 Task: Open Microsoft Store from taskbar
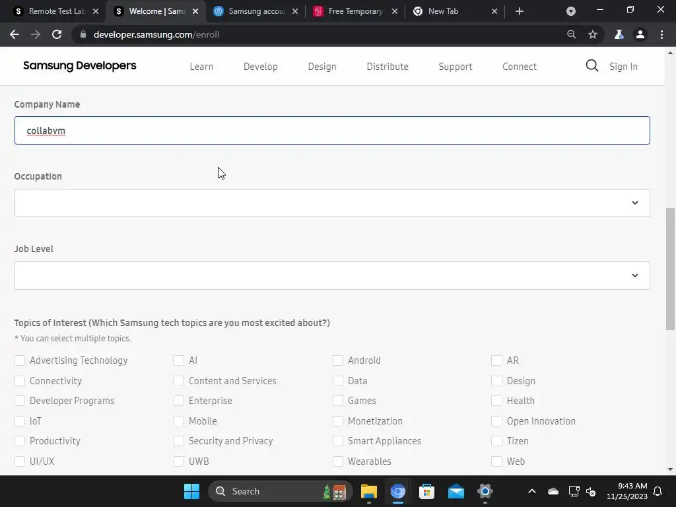click(x=426, y=491)
